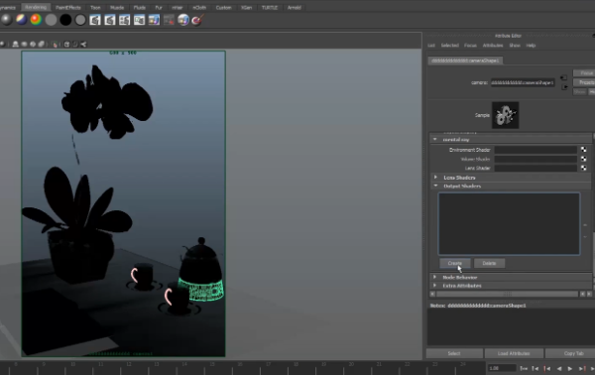Click the second clapperboard IPR render icon

[x=110, y=20]
